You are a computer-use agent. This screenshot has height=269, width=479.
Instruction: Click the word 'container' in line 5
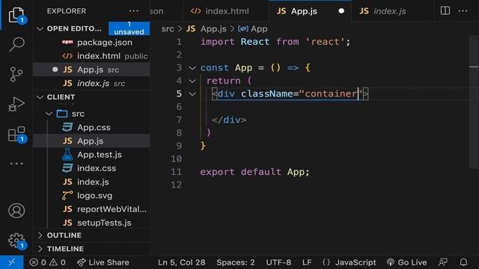click(331, 93)
